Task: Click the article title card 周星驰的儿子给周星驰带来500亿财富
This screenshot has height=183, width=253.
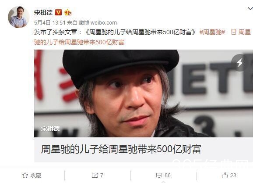Action: tap(144, 149)
